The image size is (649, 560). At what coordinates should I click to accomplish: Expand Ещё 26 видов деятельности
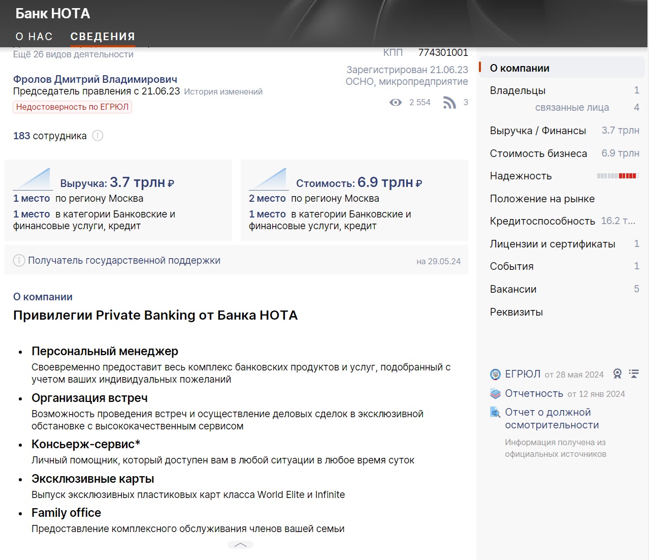tap(73, 54)
